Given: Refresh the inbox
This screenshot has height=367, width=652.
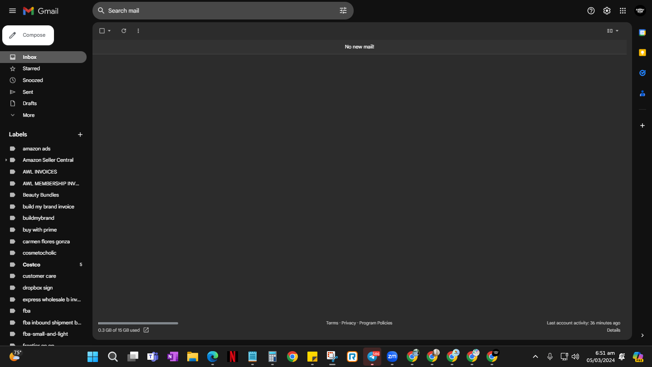Looking at the screenshot, I should (124, 31).
